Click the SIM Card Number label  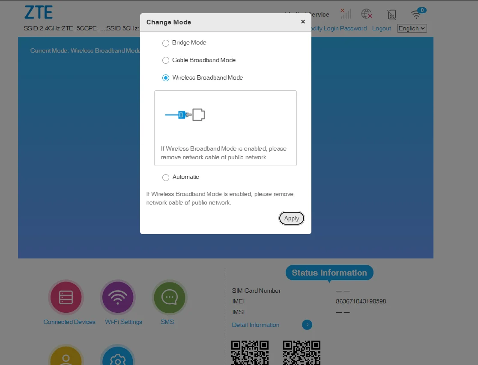[256, 291]
